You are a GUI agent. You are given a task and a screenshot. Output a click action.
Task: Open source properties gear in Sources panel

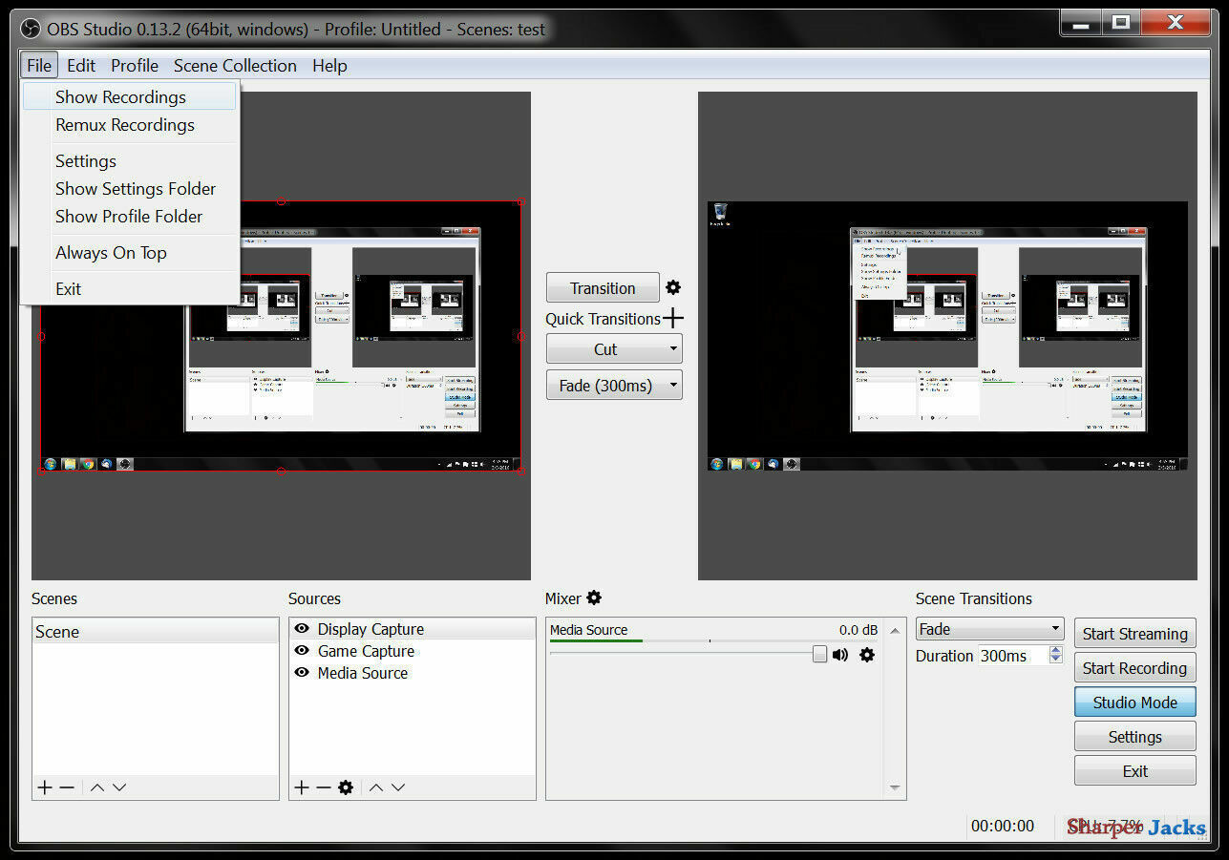coord(346,787)
